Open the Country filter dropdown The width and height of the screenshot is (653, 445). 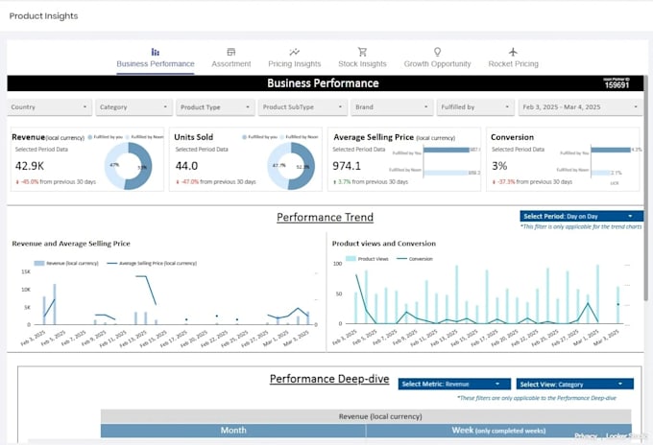click(49, 106)
